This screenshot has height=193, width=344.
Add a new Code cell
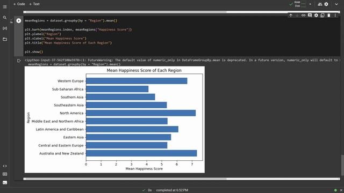(x=19, y=4)
